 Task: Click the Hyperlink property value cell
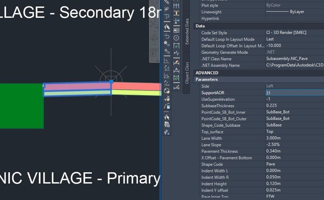click(295, 18)
